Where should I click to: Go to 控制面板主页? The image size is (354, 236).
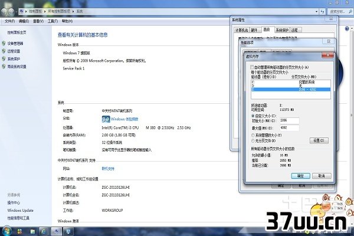coord(17,32)
